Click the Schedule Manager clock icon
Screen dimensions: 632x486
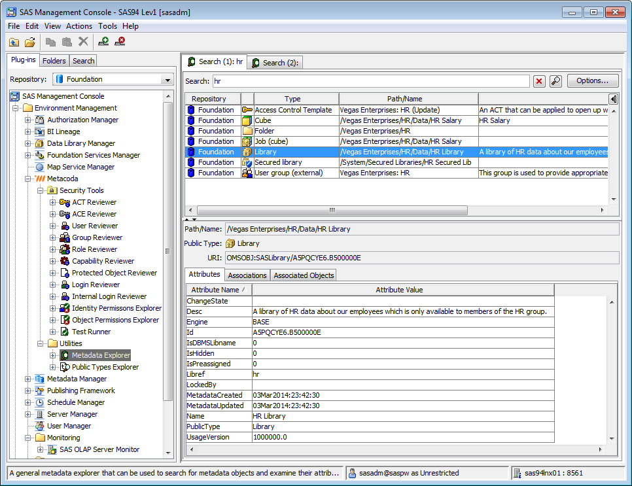click(x=39, y=402)
